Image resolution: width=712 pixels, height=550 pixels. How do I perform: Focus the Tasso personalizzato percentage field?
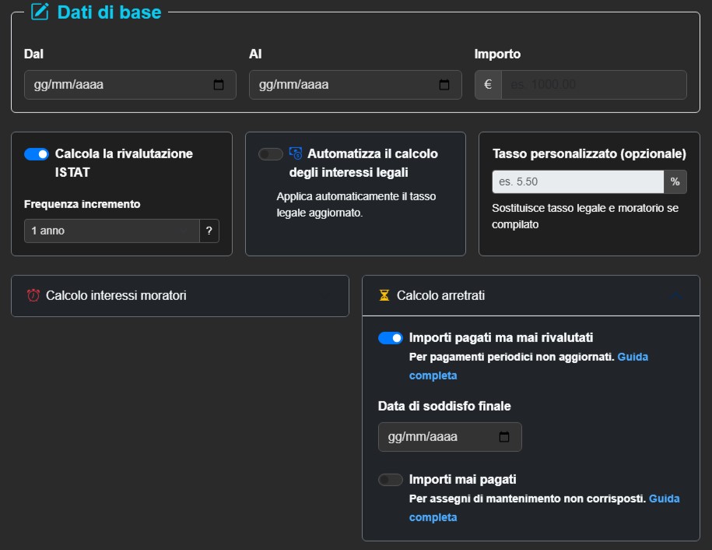[x=577, y=182]
